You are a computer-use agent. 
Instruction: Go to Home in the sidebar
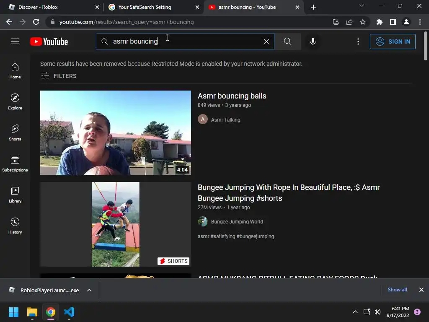coord(15,71)
